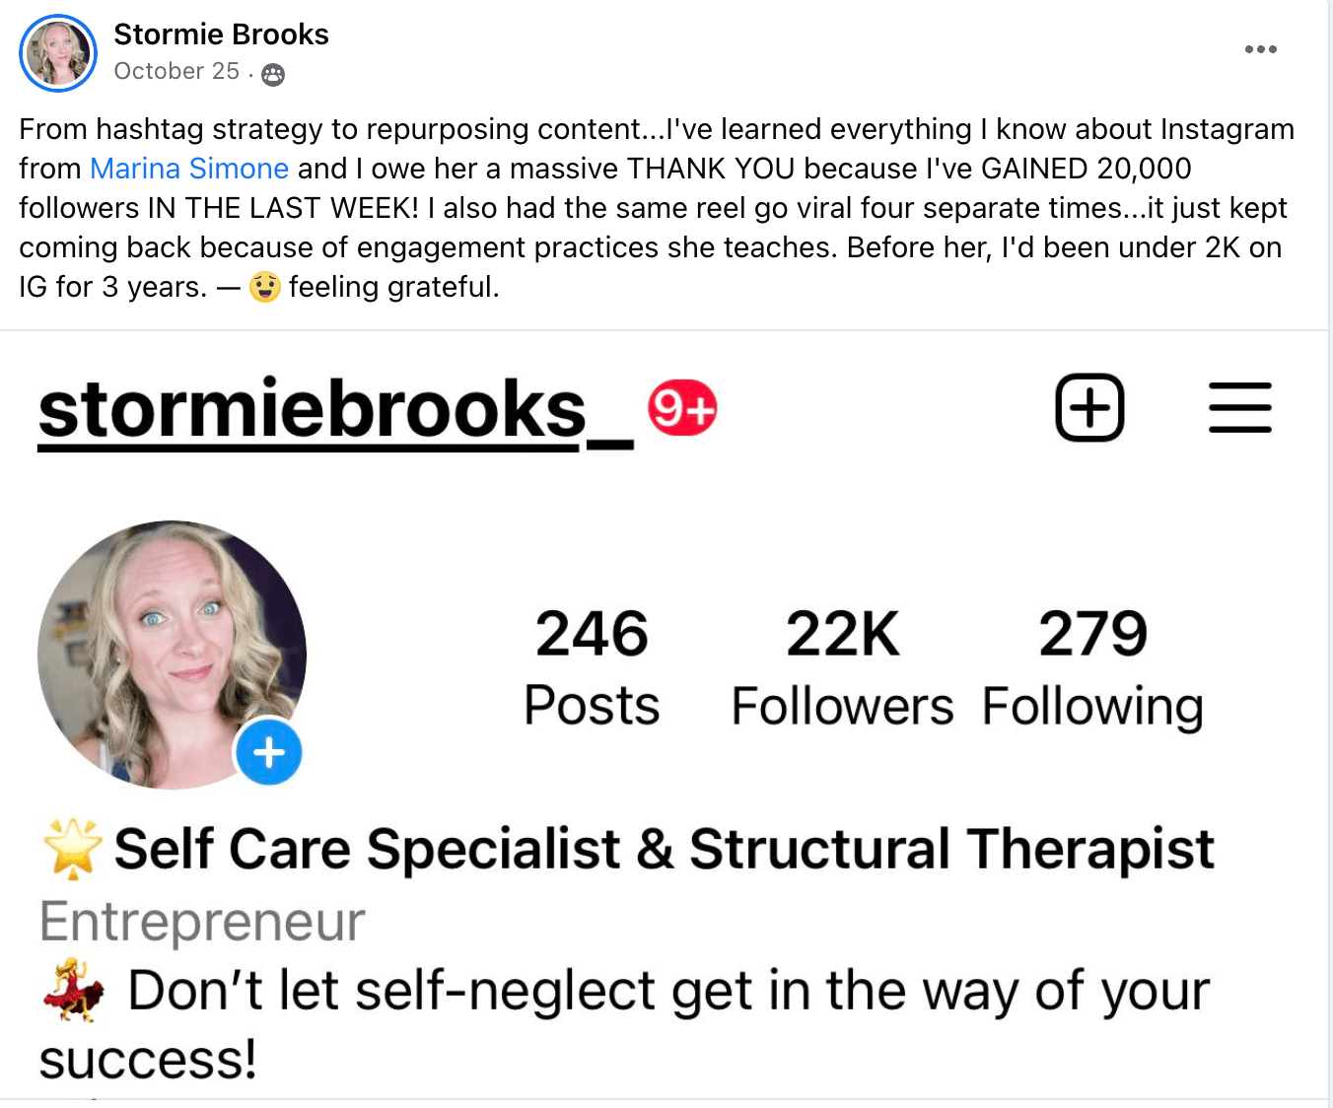Open the Marina Simone tagged profile
1333x1108 pixels.
(189, 169)
